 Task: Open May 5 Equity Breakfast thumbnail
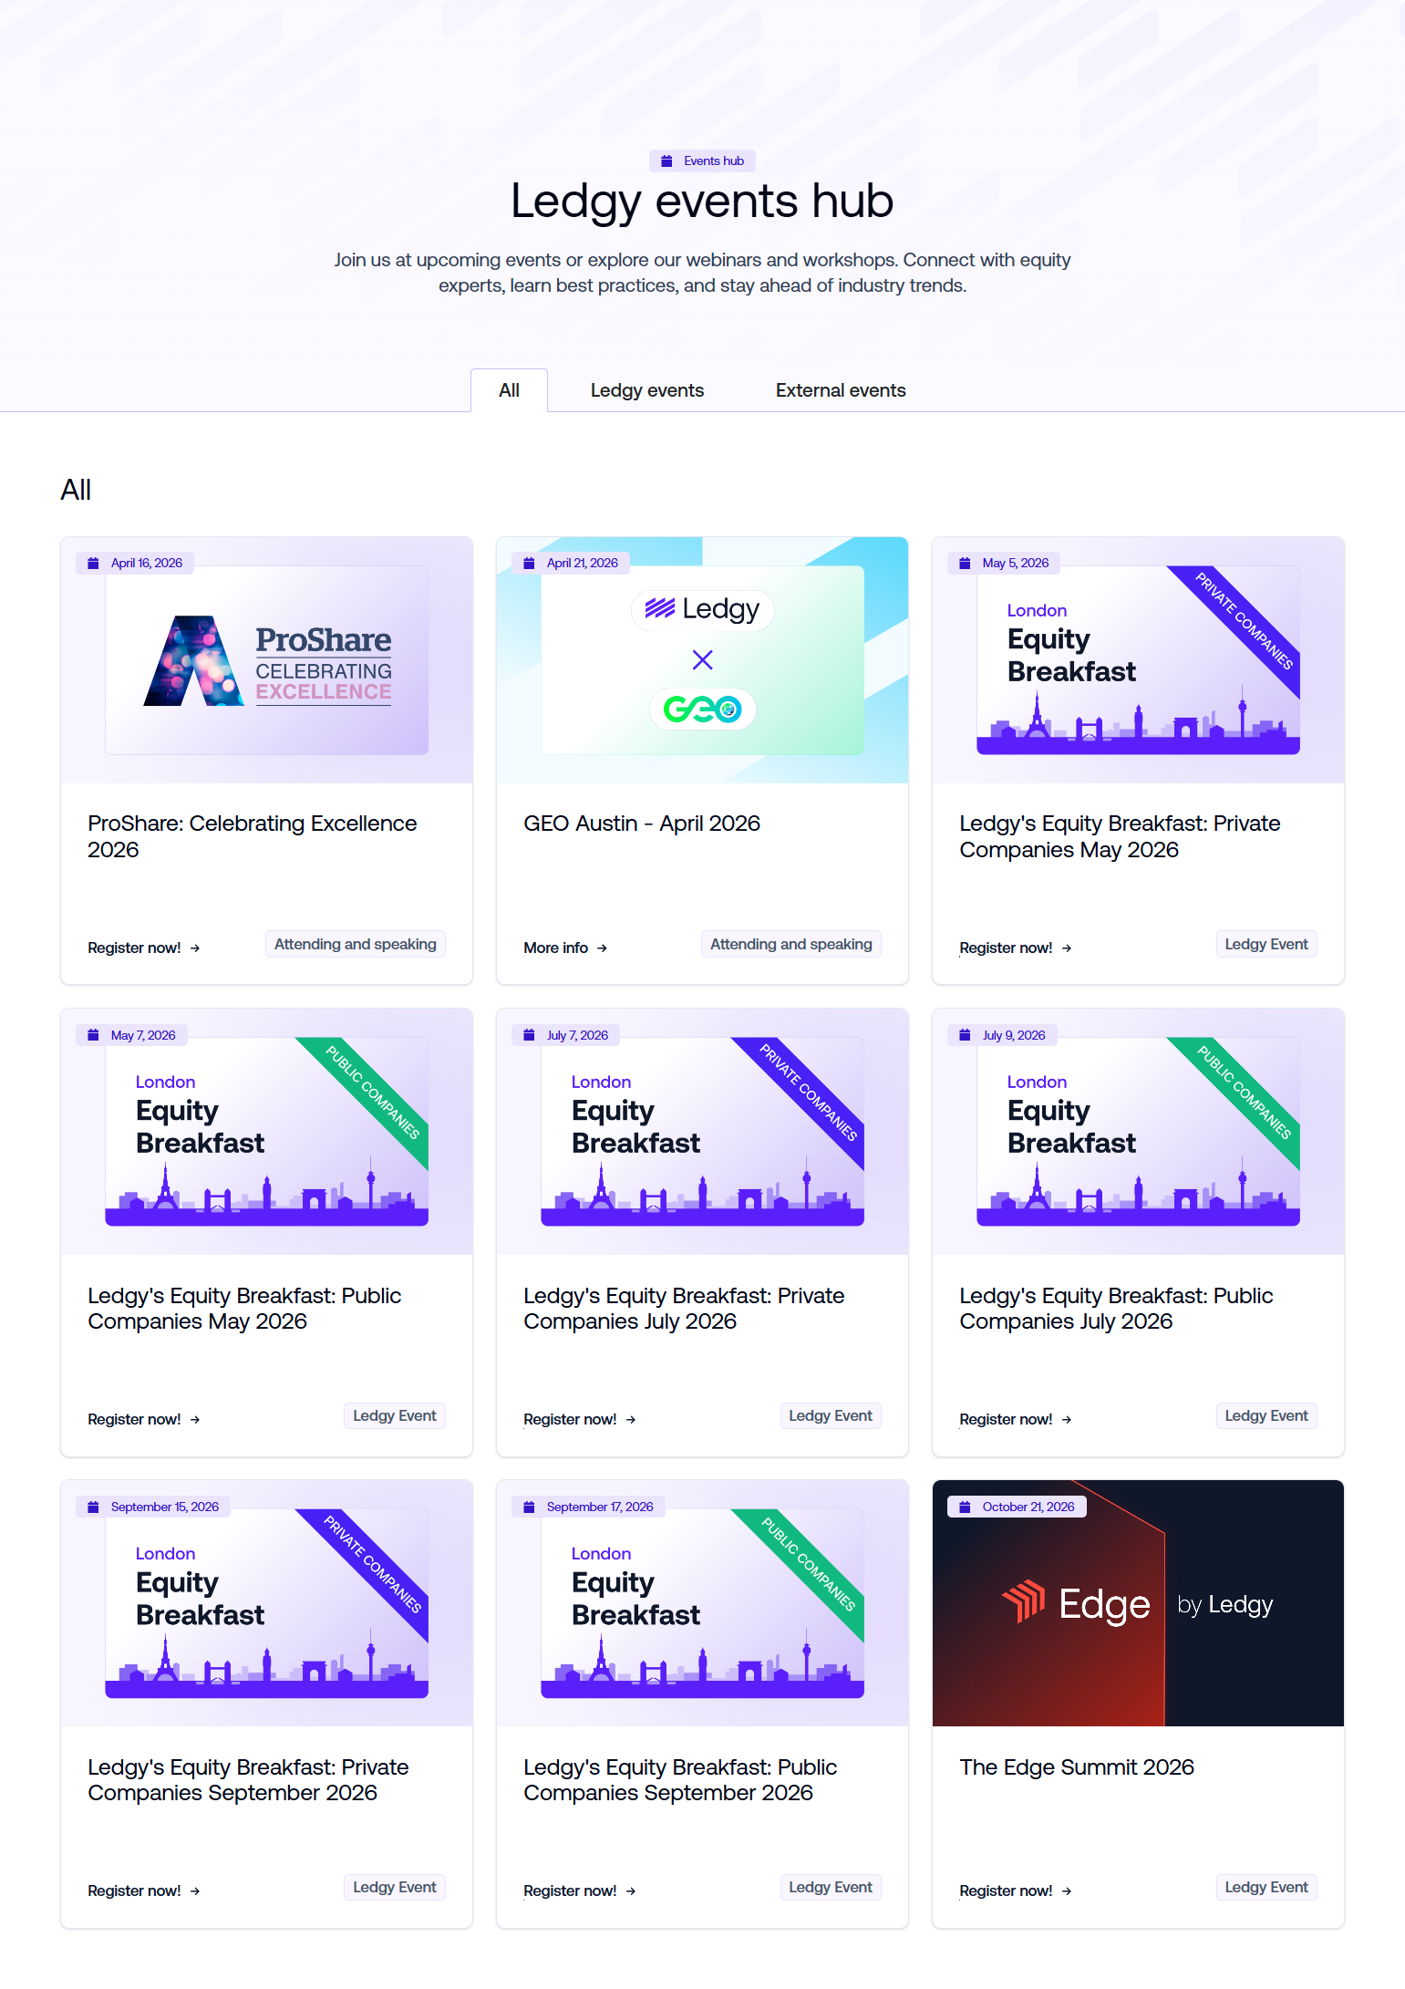click(1138, 660)
